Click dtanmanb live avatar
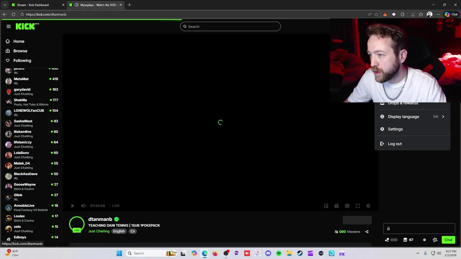The image size is (461, 259). click(77, 224)
